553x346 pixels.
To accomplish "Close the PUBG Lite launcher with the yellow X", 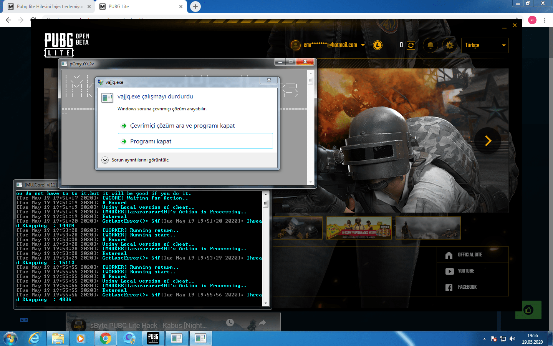I will tap(515, 25).
